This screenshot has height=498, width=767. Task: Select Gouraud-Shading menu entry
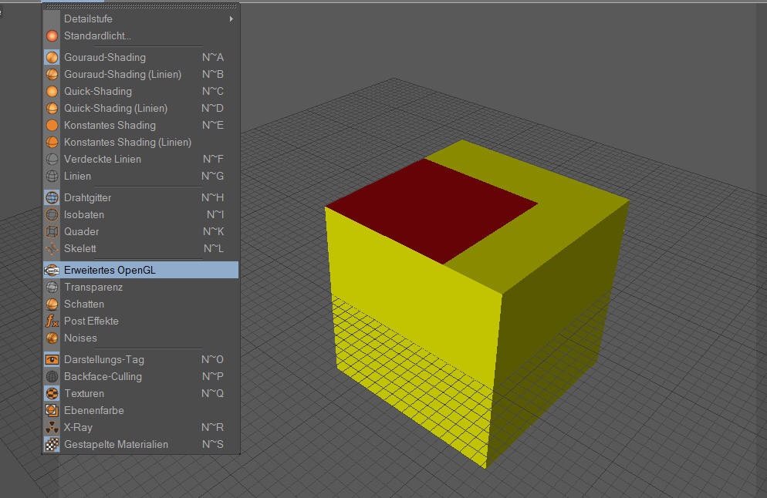(141, 57)
